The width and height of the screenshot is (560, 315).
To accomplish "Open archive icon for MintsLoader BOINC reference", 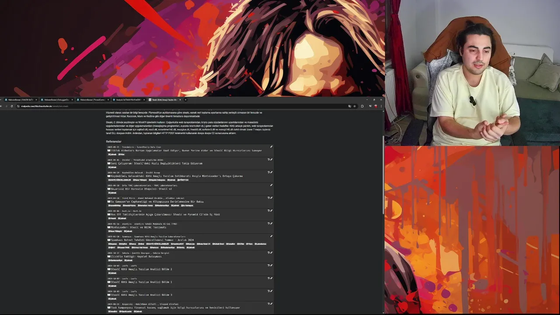I will (269, 223).
